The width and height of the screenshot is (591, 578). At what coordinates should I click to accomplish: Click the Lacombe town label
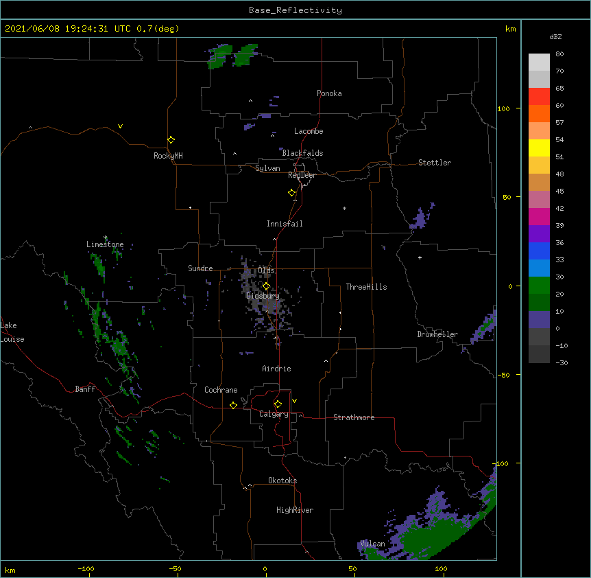(x=309, y=131)
